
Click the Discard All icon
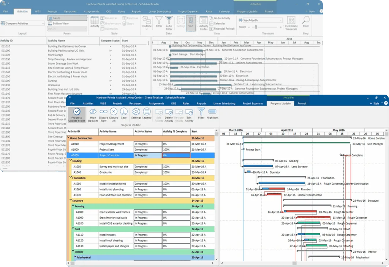(x=114, y=115)
